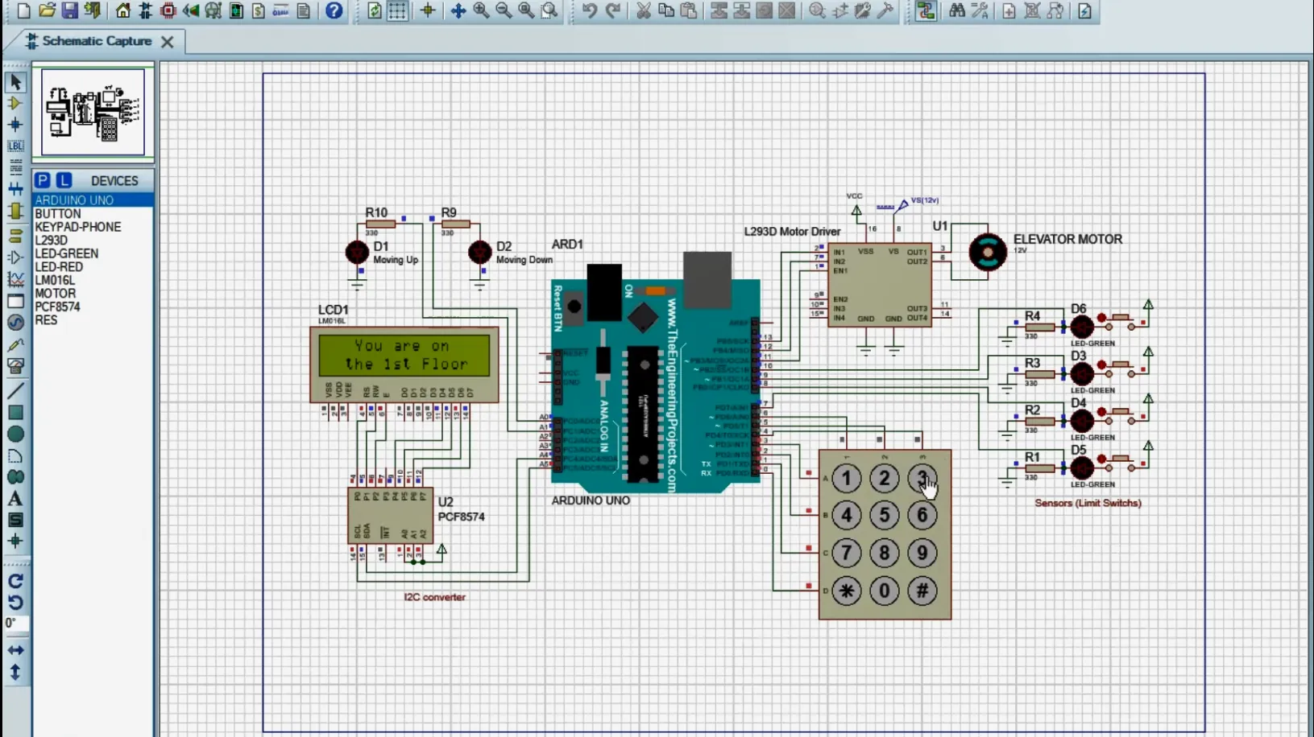
Task: Click the Arduino Reset BTN
Action: tap(574, 306)
